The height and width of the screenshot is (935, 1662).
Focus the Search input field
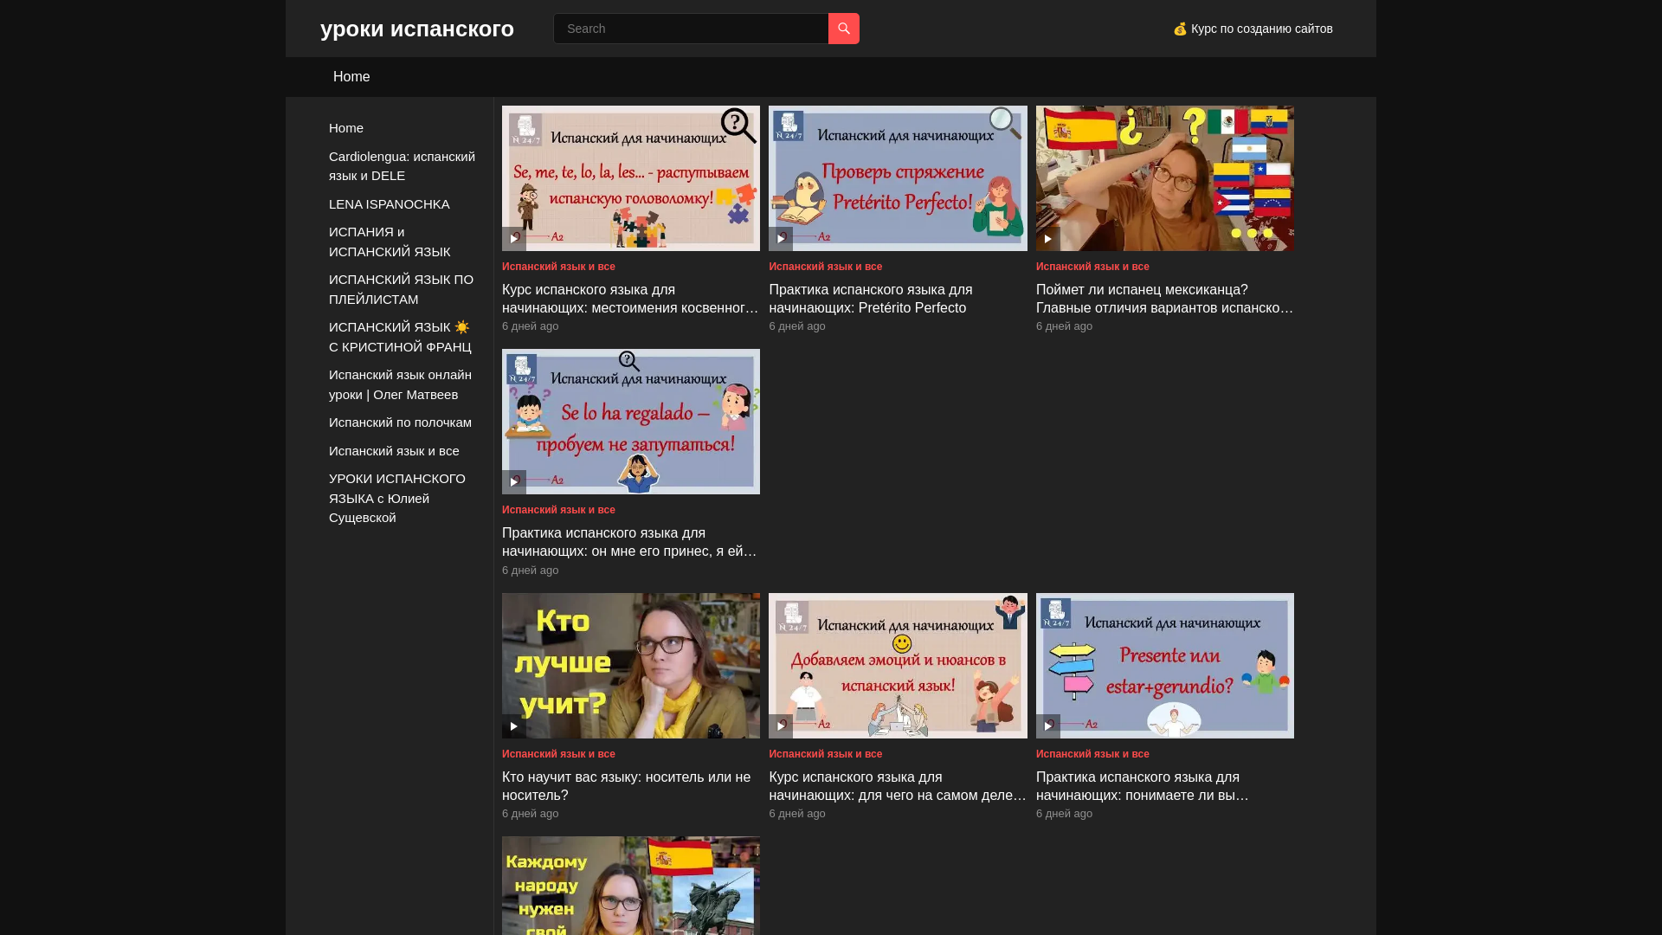tap(691, 29)
